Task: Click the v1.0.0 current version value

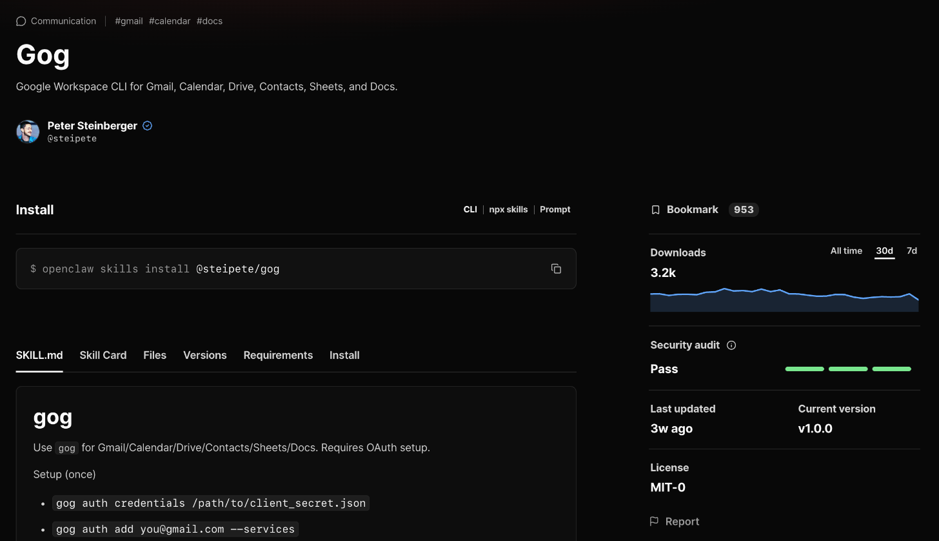Action: (815, 429)
